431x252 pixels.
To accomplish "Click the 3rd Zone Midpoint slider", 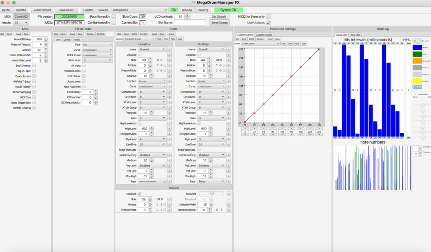I will [x=211, y=193].
